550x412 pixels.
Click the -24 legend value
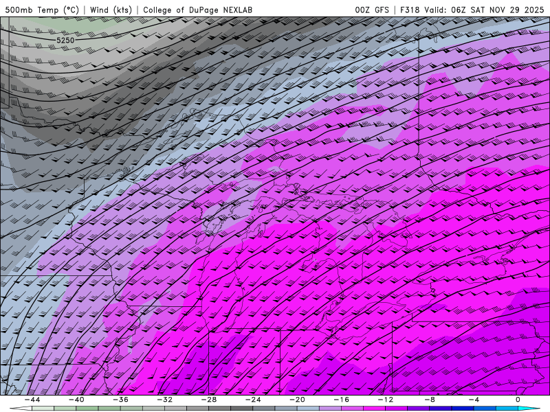click(253, 400)
